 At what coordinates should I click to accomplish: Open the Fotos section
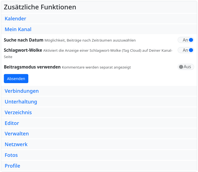(x=11, y=155)
